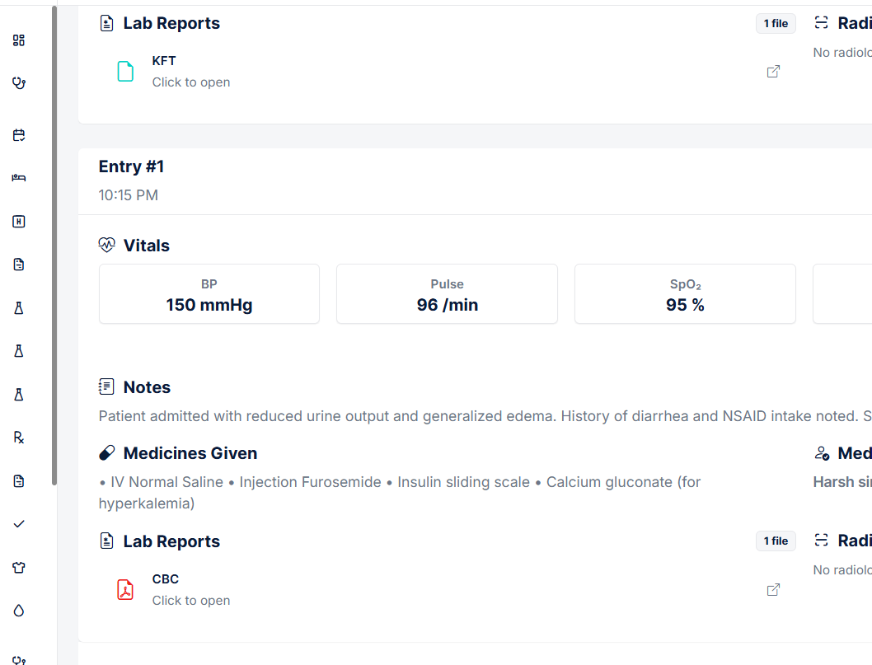872x665 pixels.
Task: Click the KFT lab report file
Action: coord(164,61)
